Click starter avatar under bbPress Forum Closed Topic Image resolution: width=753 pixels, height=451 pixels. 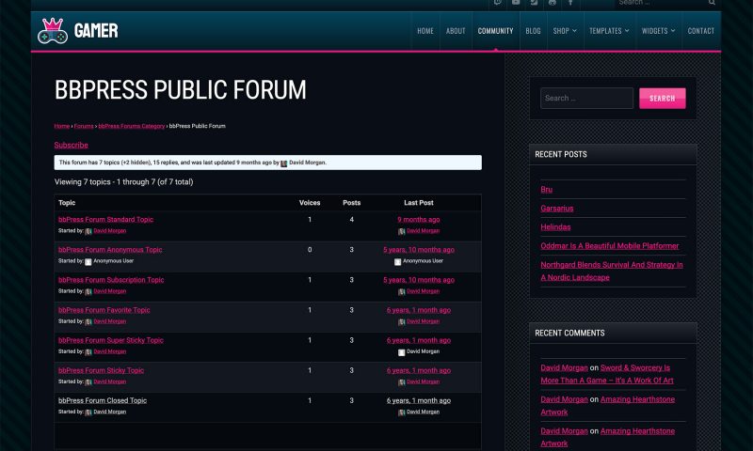(x=88, y=412)
